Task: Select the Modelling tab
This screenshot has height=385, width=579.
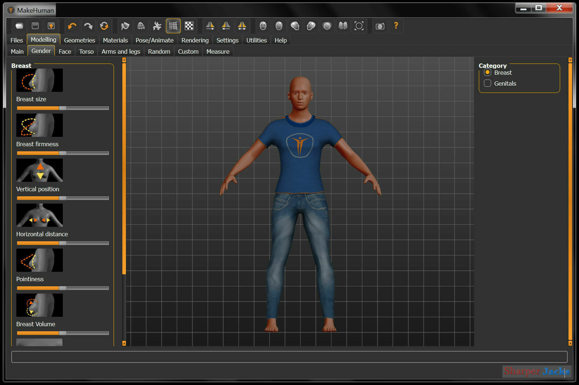Action: (44, 40)
